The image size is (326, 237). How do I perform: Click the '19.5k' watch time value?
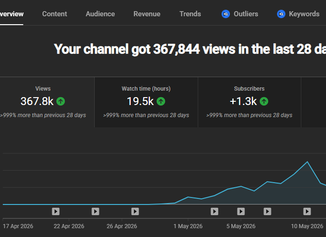[140, 101]
